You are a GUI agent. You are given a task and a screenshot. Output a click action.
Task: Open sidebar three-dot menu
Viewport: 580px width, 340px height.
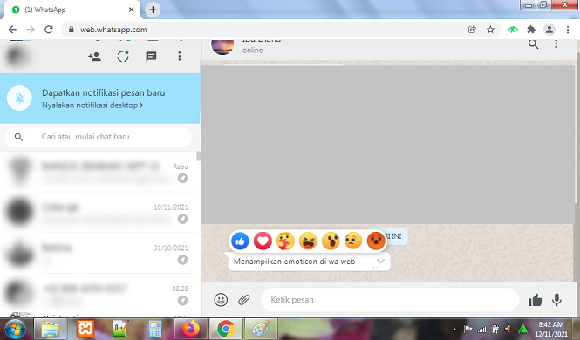pos(180,56)
